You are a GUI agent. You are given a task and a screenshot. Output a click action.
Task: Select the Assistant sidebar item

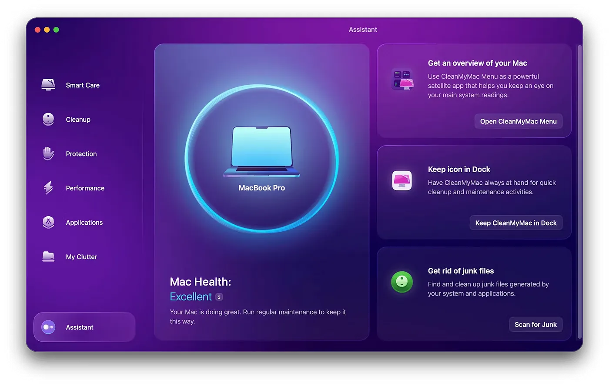[84, 327]
